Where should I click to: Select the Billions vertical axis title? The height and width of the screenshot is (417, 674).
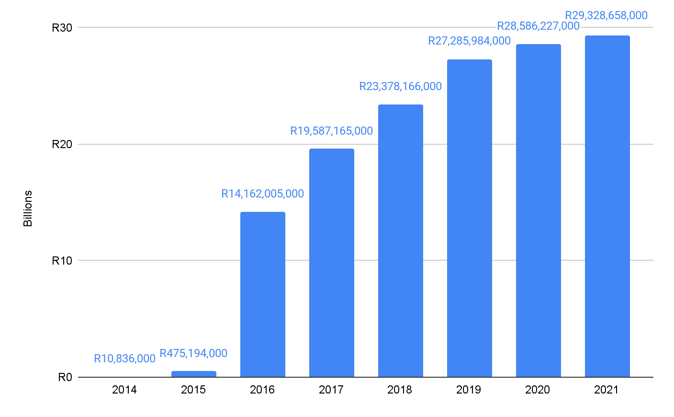tap(28, 208)
